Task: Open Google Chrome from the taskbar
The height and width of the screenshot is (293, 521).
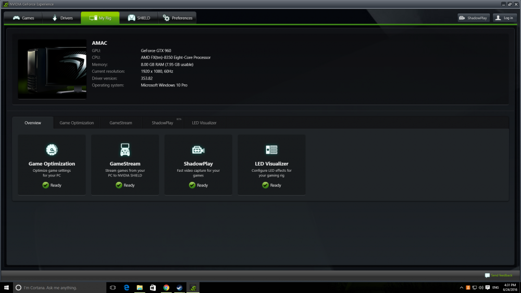Action: click(x=166, y=287)
